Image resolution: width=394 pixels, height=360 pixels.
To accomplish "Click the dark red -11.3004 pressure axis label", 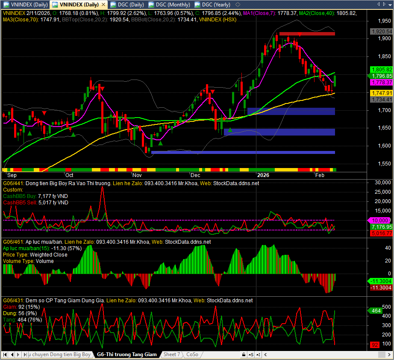I will click(382, 288).
